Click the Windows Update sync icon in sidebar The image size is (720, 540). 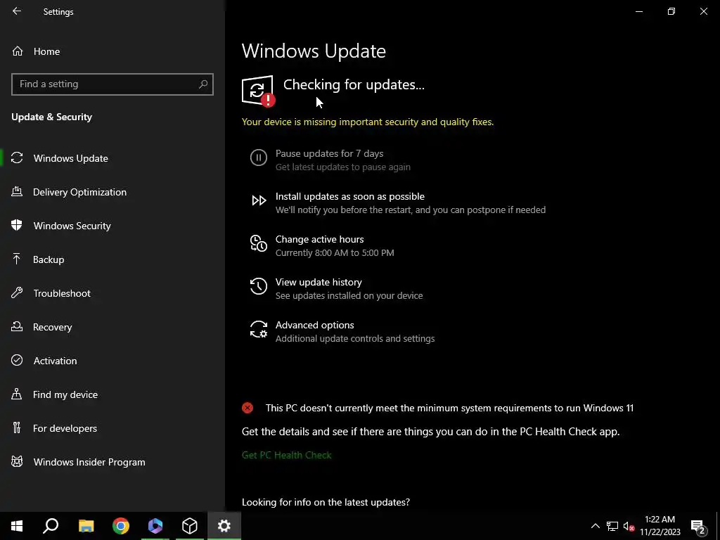(17, 158)
